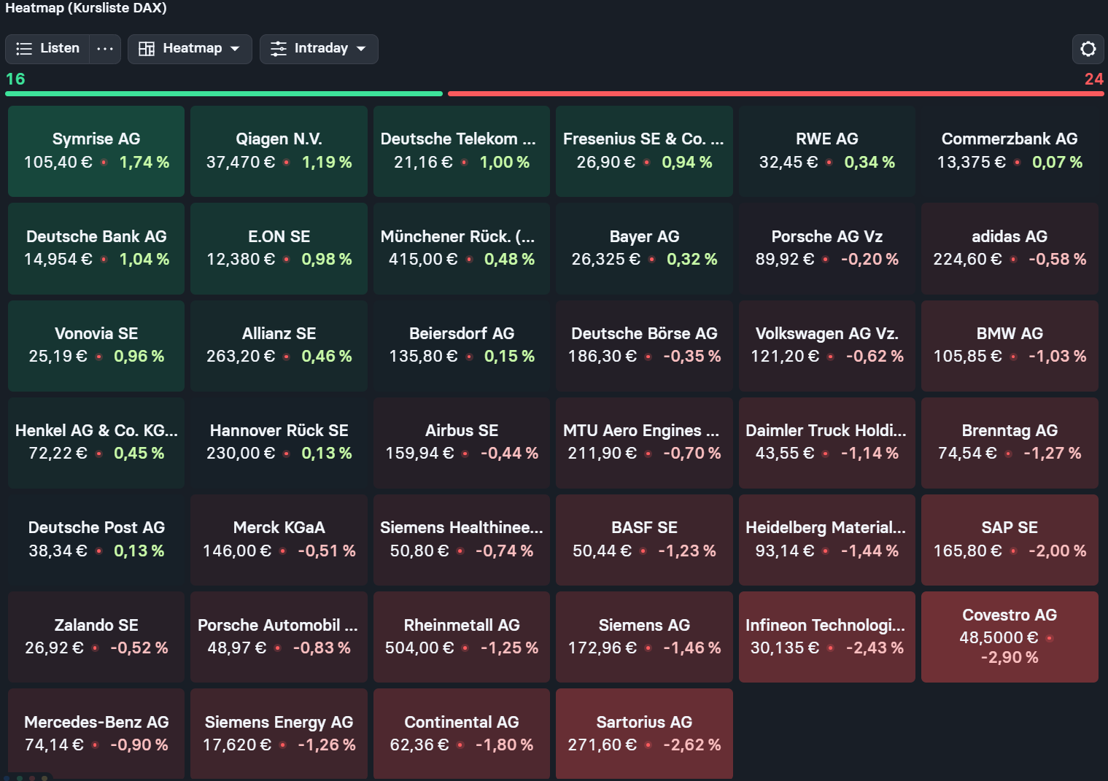The image size is (1108, 781).
Task: Select the Siemens Energy AG tile
Action: [279, 734]
